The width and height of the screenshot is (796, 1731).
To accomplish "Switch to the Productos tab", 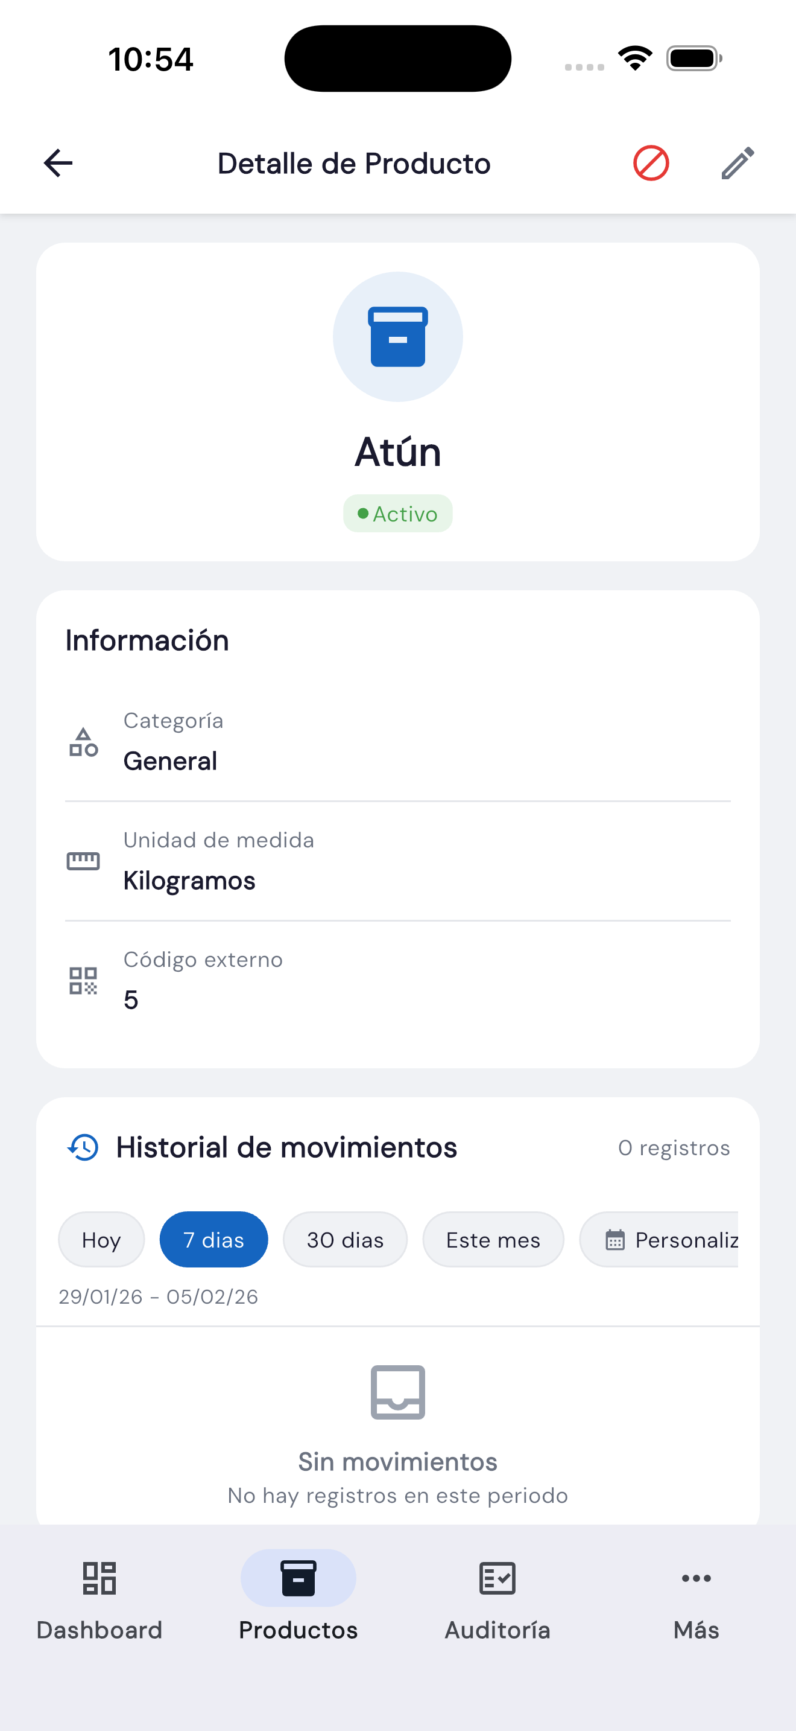I will (298, 1599).
